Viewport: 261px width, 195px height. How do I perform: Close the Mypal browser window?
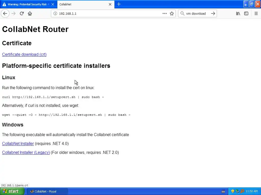(x=258, y=4)
